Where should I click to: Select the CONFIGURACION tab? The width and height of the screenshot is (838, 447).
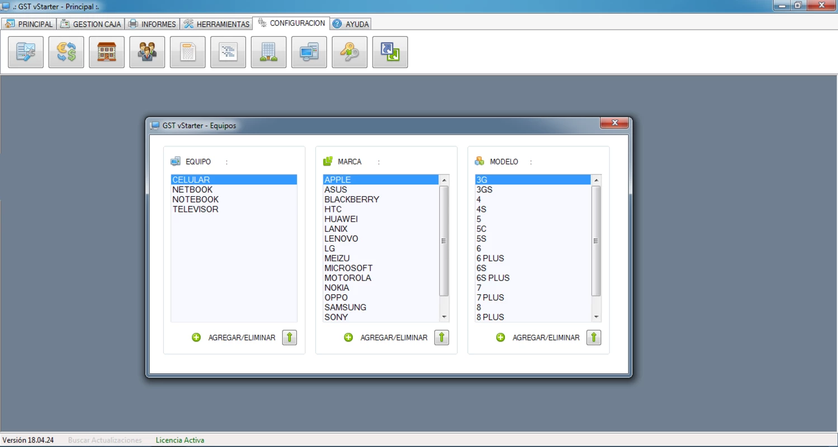[291, 23]
